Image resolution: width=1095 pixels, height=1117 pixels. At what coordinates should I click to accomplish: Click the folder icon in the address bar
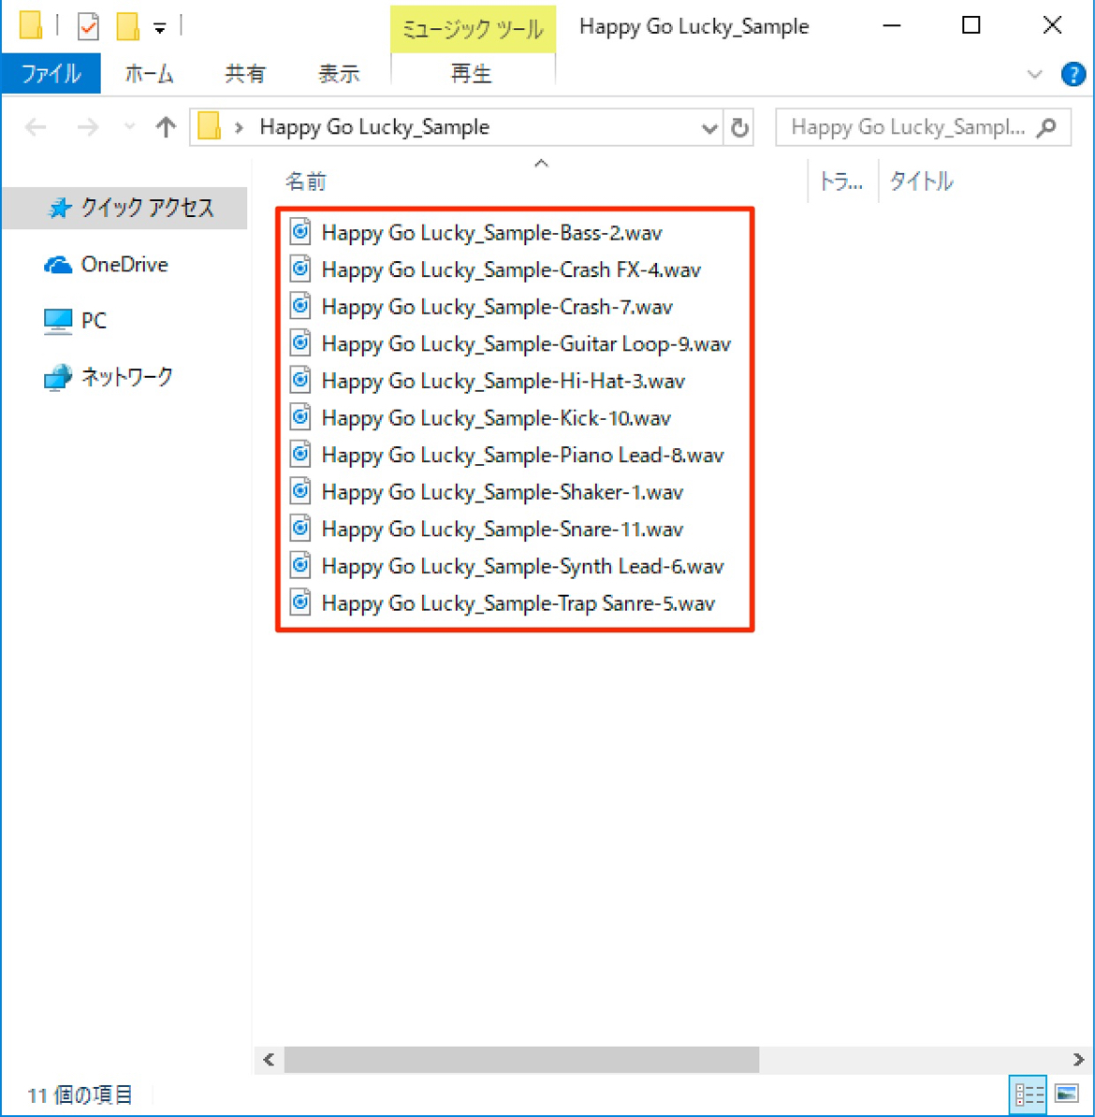(x=209, y=127)
